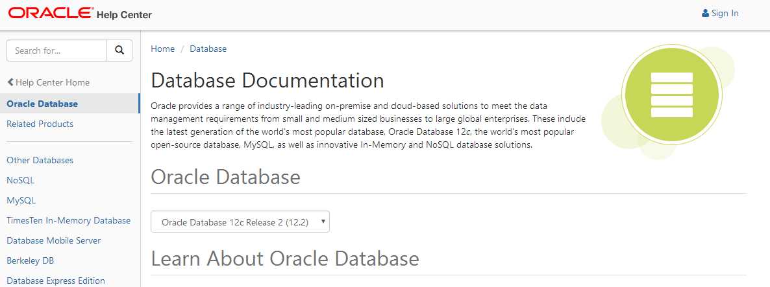Image resolution: width=770 pixels, height=287 pixels.
Task: Navigate to the NoSQL sidebar link
Action: click(x=20, y=180)
